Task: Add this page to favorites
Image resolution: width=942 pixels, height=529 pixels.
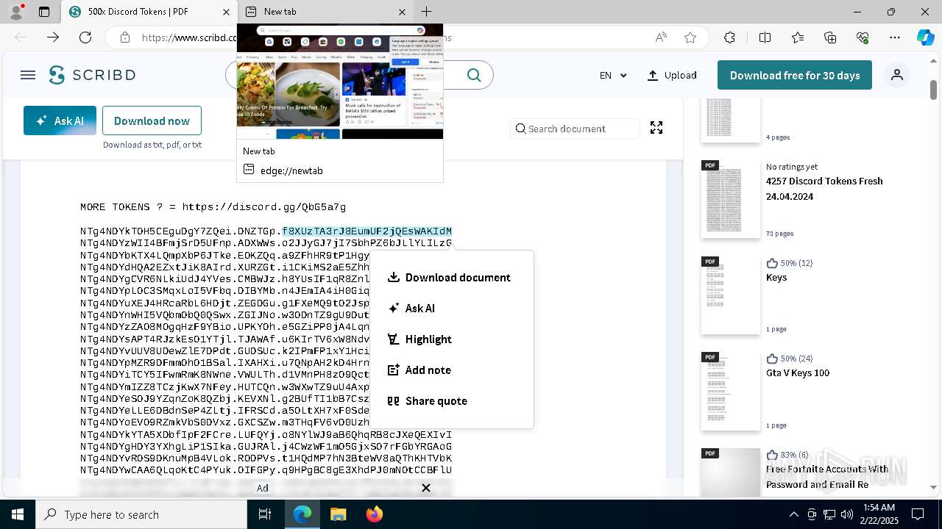Action: tap(690, 37)
